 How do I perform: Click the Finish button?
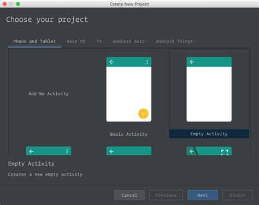(238, 195)
